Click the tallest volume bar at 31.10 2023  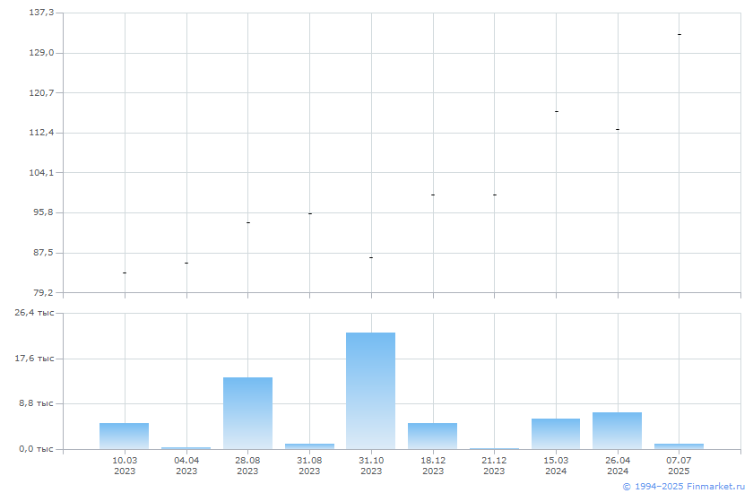tap(371, 391)
